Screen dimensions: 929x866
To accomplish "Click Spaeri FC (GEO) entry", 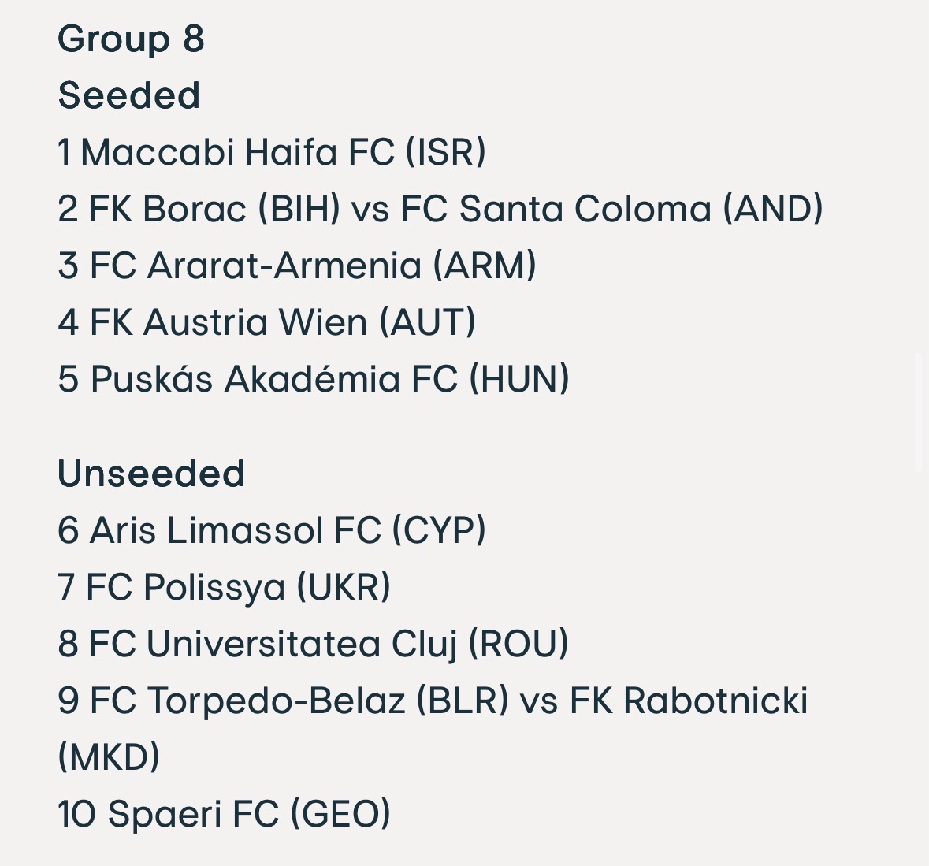I will tap(225, 813).
